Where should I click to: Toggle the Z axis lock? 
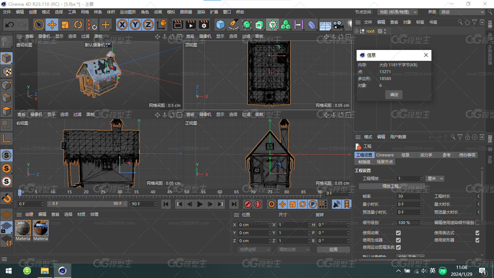click(x=148, y=25)
